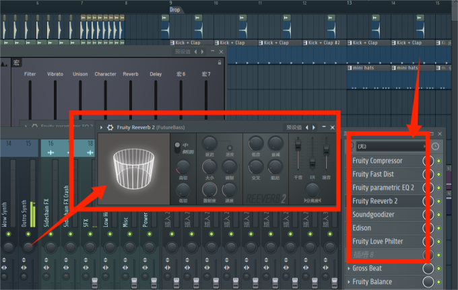This screenshot has width=458, height=290.
Task: Click the Reeverb 2 room wireframe display
Action: [134, 169]
